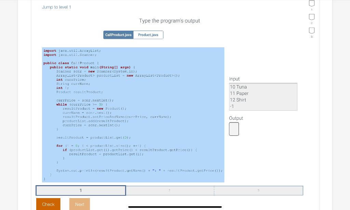Click the Next button
350x210 pixels.
coord(80,204)
